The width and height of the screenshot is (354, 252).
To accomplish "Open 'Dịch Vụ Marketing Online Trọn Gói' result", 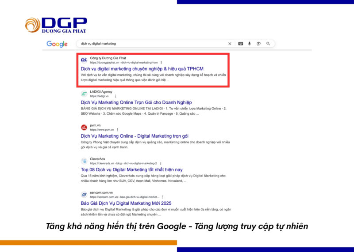I will click(x=136, y=102).
